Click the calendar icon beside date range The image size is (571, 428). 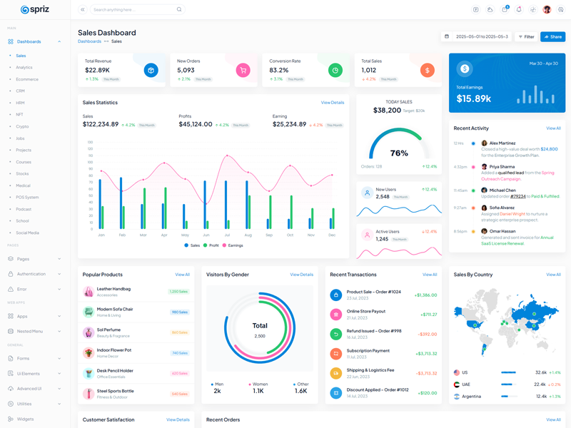447,36
